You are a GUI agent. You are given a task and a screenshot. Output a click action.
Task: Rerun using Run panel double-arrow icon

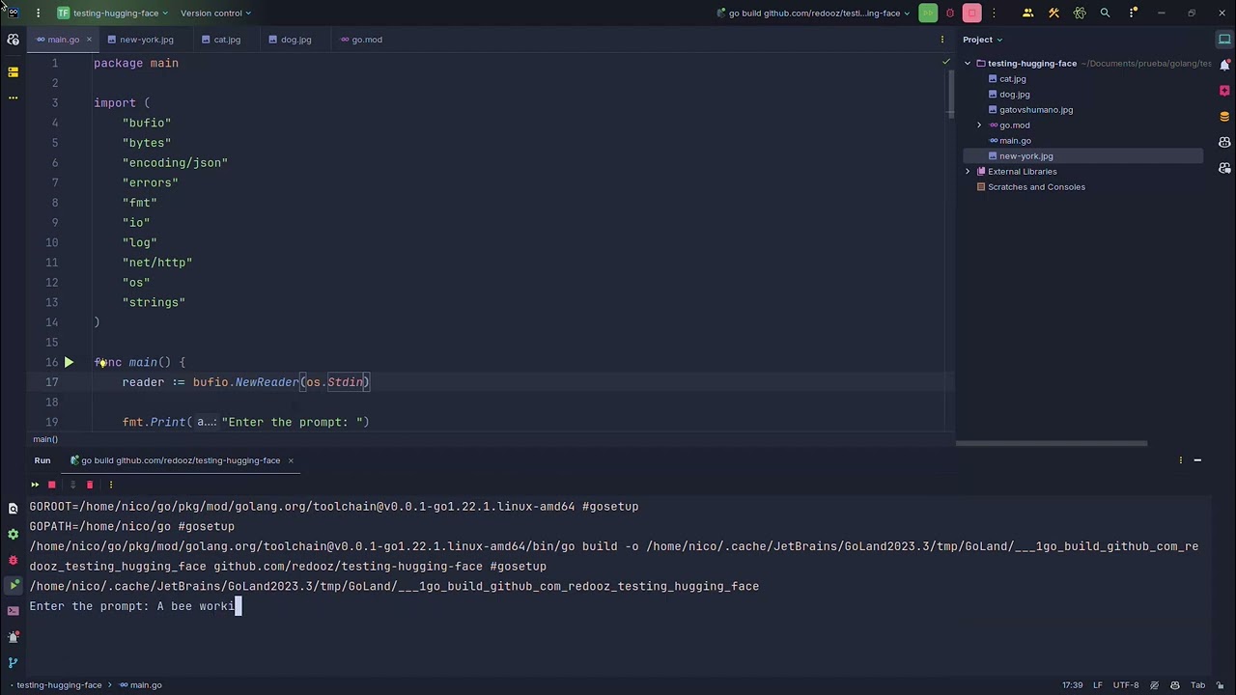click(35, 485)
